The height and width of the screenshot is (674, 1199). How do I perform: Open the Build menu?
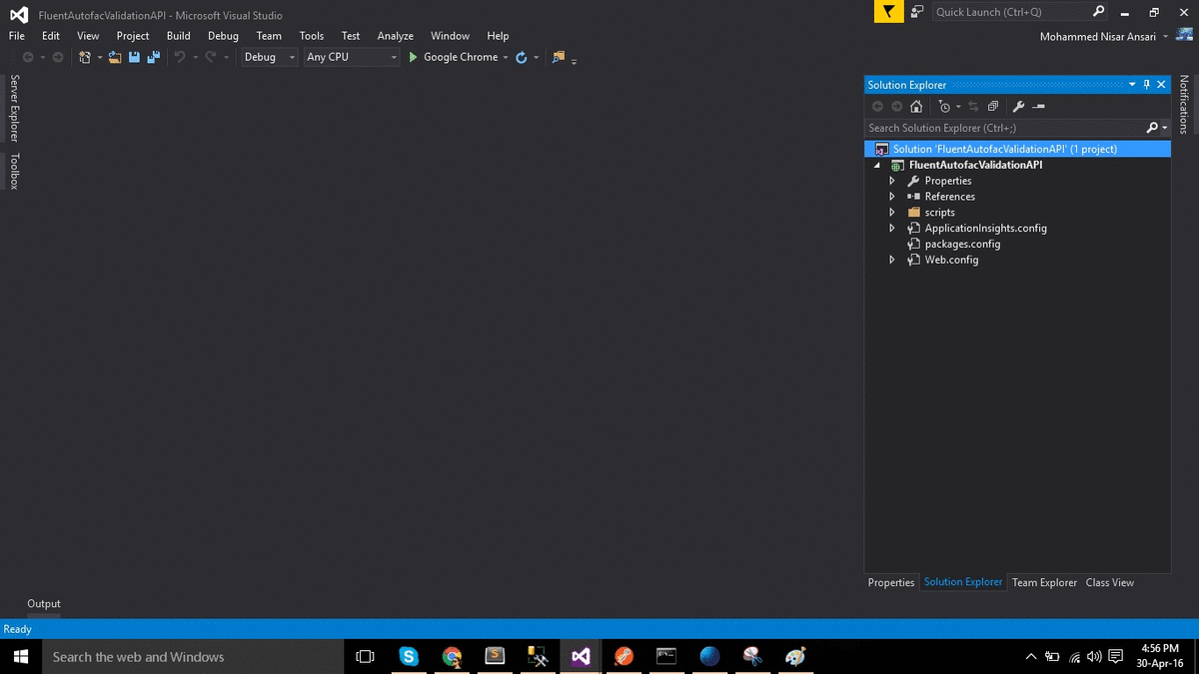pos(178,36)
